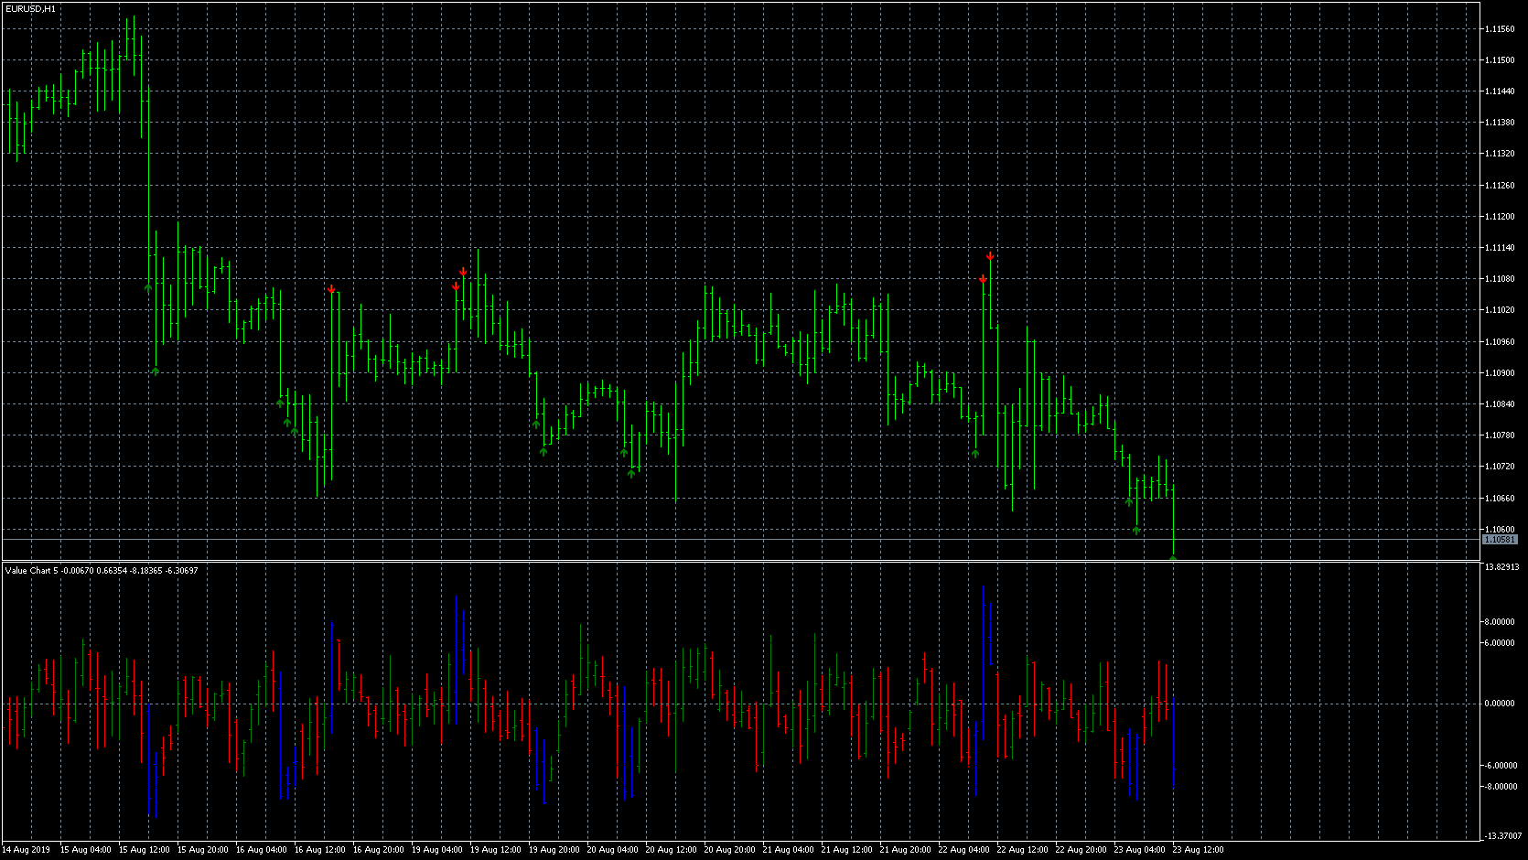This screenshot has width=1528, height=860.
Task: Click indicator scale value 6.00000
Action: 1501,643
